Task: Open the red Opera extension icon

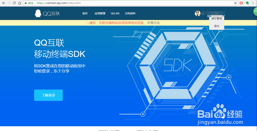Action: coord(241,3)
